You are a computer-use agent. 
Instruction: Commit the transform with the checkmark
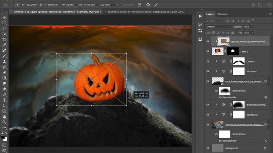[156, 5]
